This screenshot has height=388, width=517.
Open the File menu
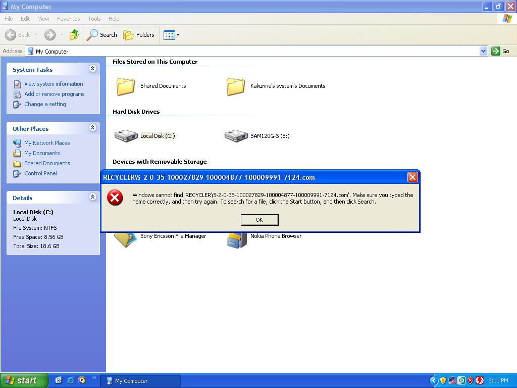point(9,19)
